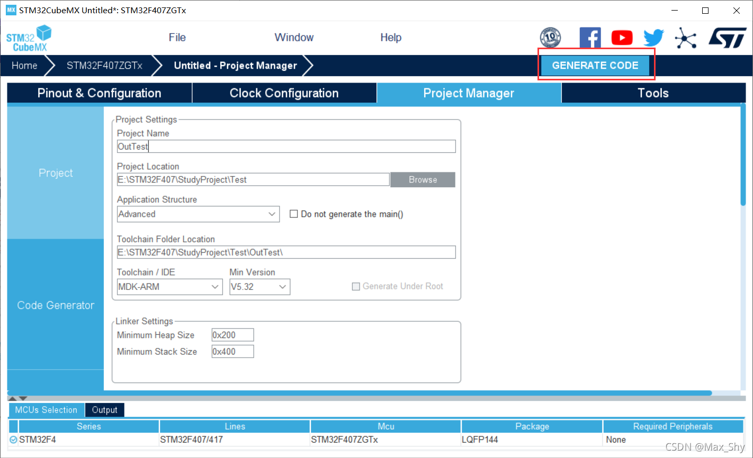
Task: Click the horizontal scrollbar below settings
Action: (x=359, y=393)
